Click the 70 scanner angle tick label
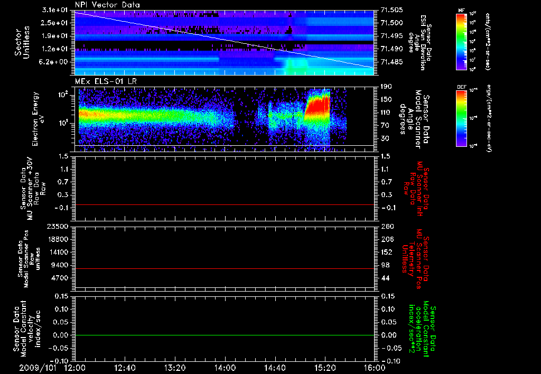Viewport: 541px width, 374px height. [385, 126]
